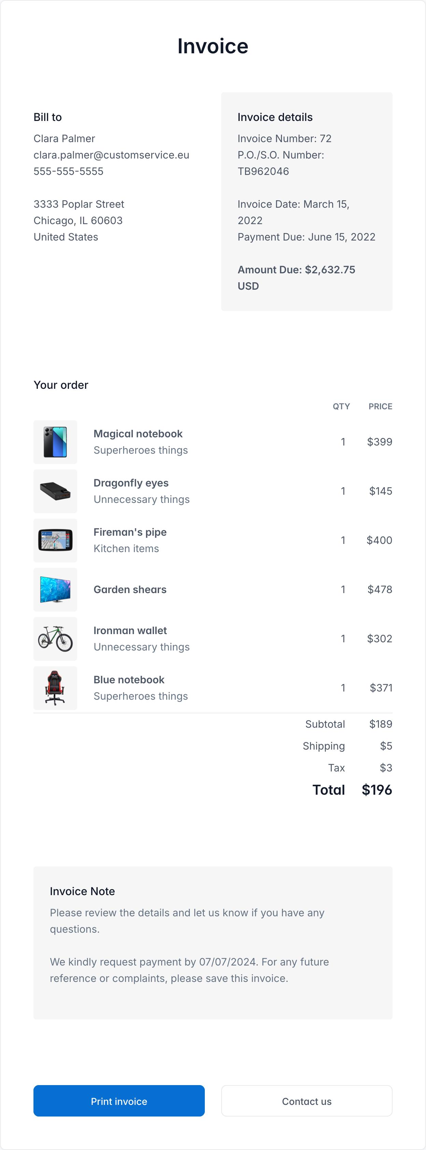Click the Dragonfly eyes product title

coord(131,483)
